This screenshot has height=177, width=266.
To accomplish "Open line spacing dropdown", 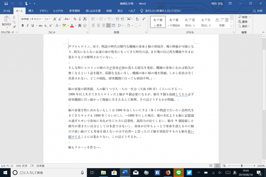I will click(121, 26).
